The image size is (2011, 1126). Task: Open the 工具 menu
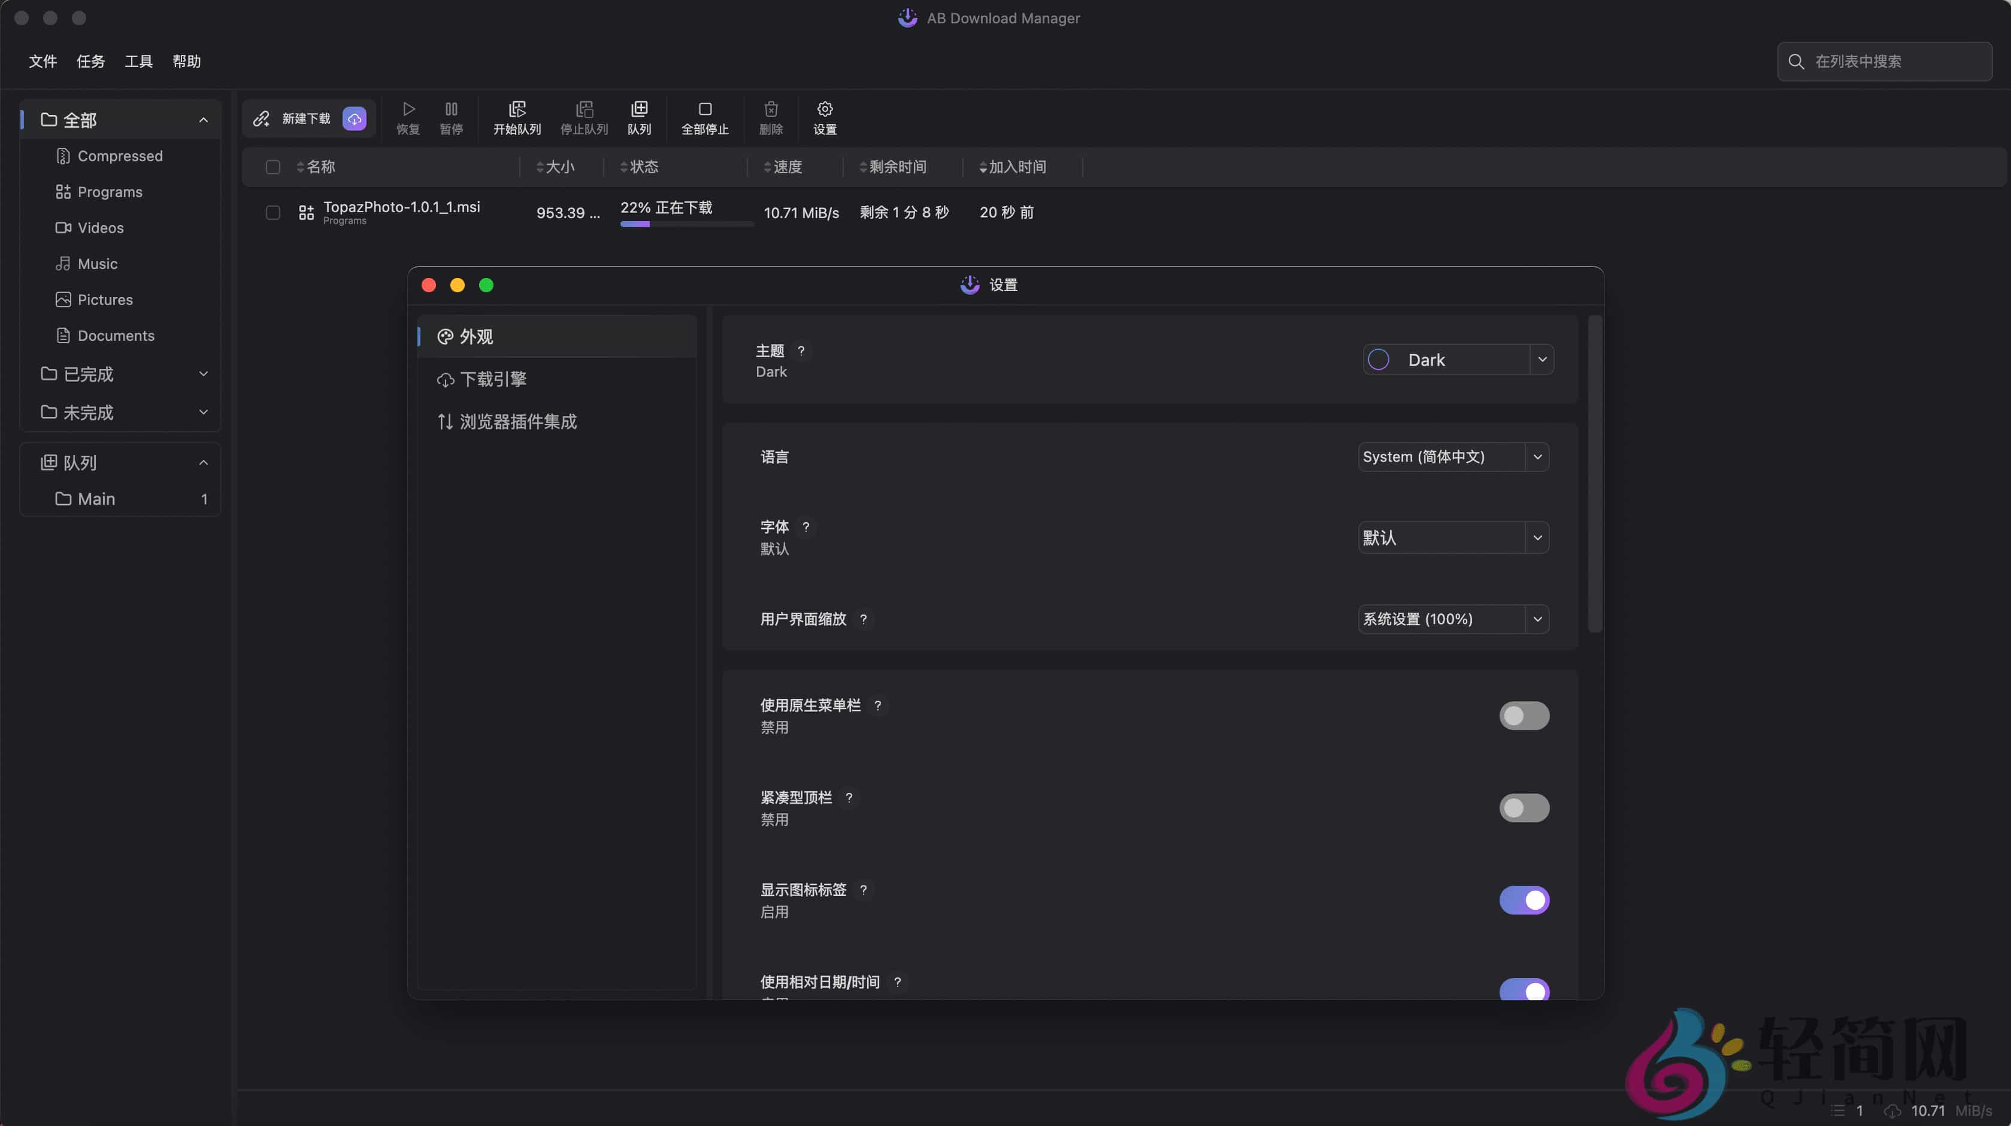coord(138,61)
